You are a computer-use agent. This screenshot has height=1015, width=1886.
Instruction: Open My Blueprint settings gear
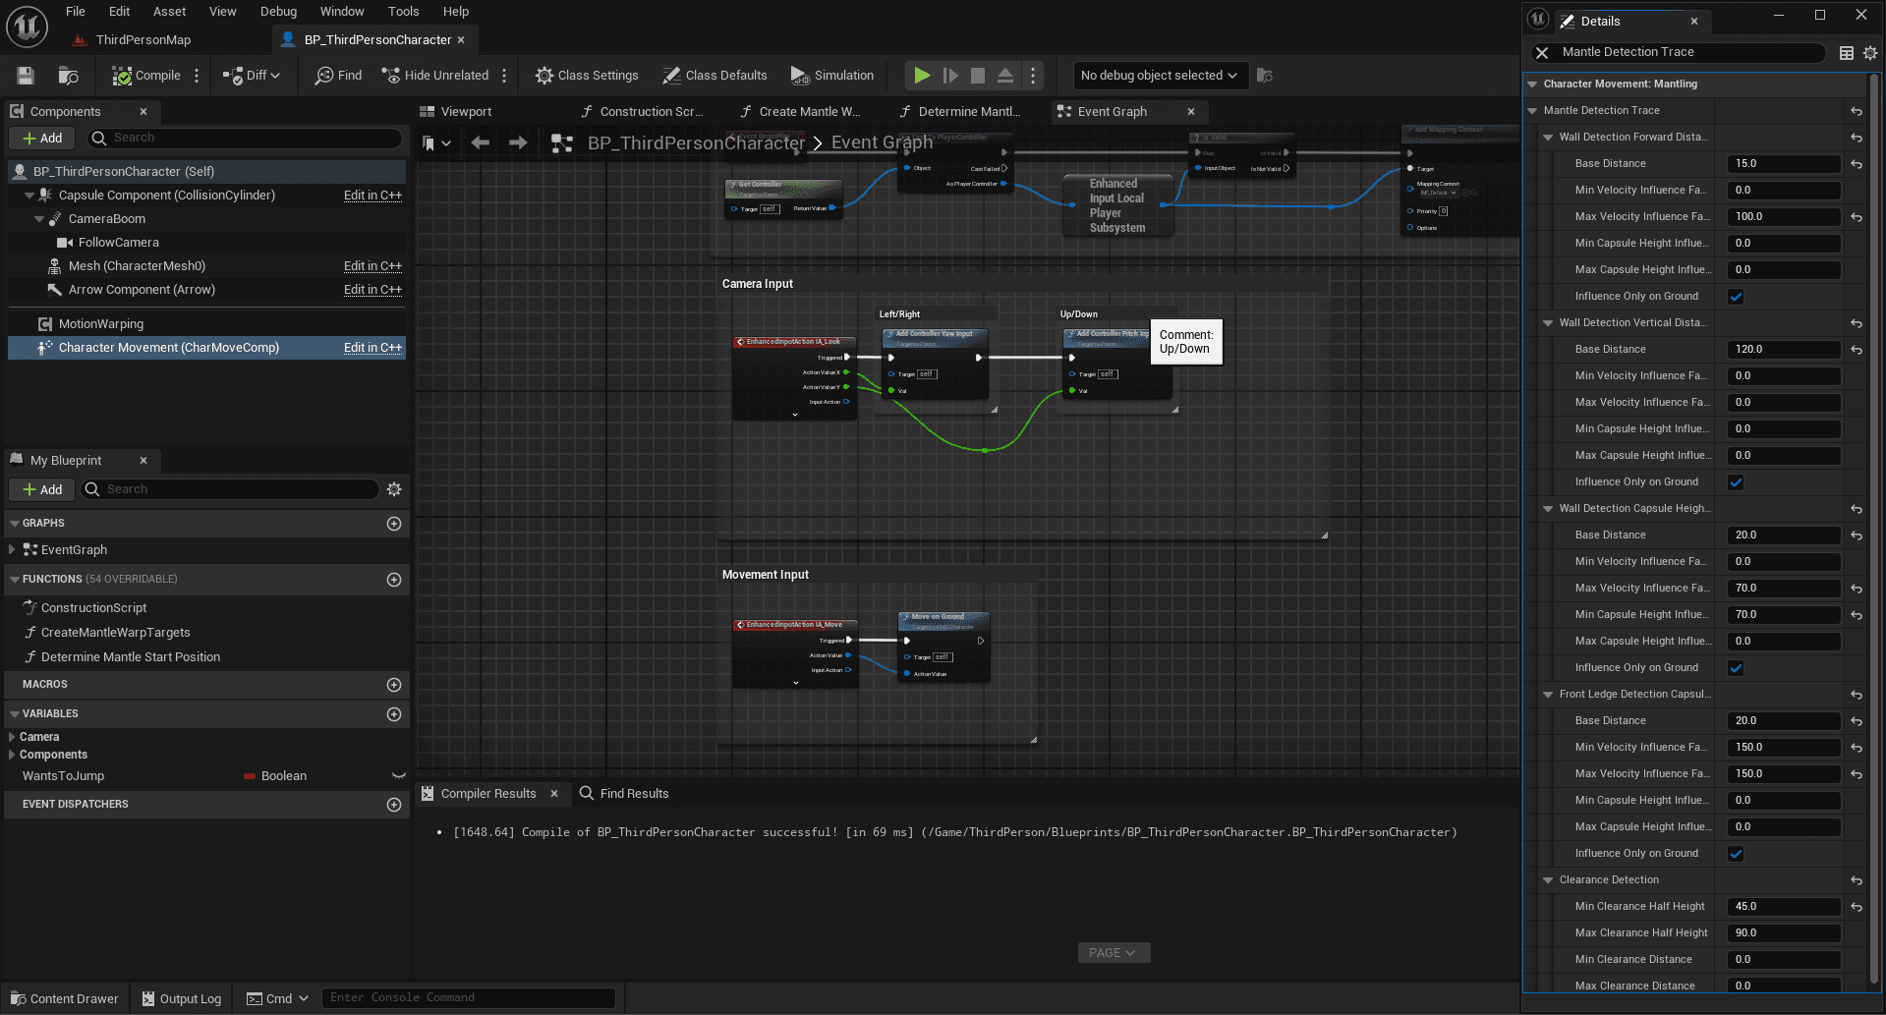(x=394, y=489)
